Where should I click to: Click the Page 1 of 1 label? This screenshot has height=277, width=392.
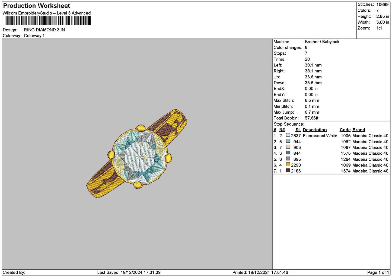pos(378,272)
